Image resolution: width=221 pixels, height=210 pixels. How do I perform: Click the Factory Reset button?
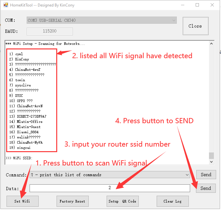[72, 201]
